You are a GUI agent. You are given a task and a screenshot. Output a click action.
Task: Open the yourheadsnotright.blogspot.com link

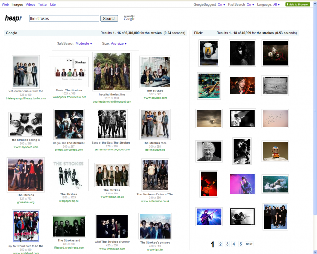[x=112, y=102]
